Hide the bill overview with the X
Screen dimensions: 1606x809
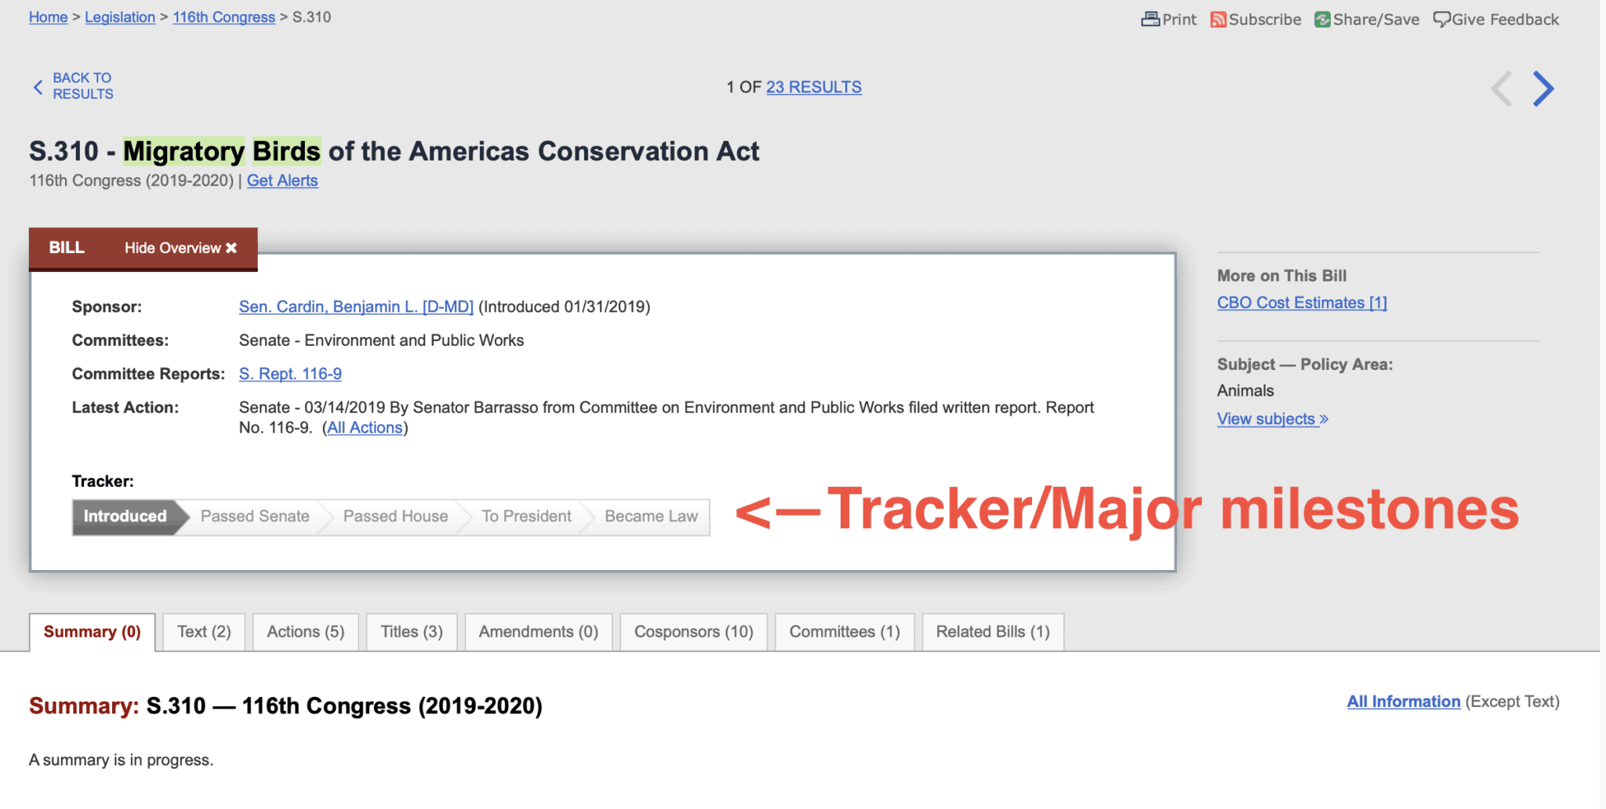tap(231, 248)
